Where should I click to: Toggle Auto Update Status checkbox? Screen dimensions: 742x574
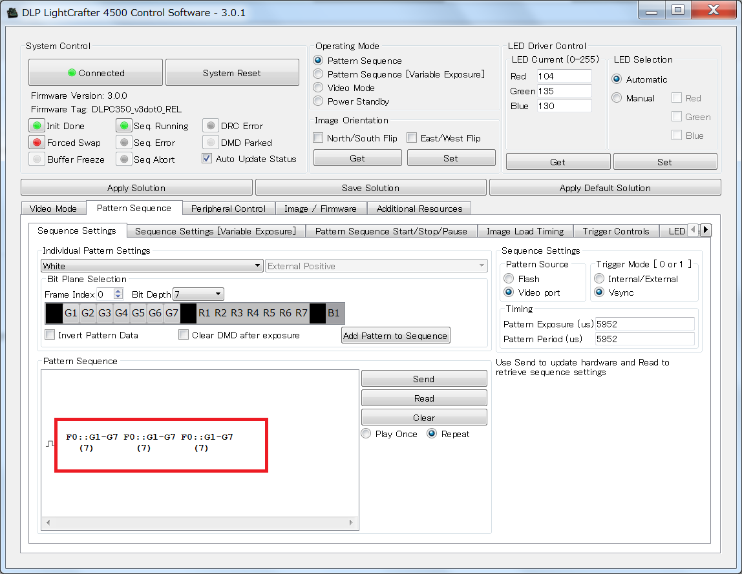(207, 158)
